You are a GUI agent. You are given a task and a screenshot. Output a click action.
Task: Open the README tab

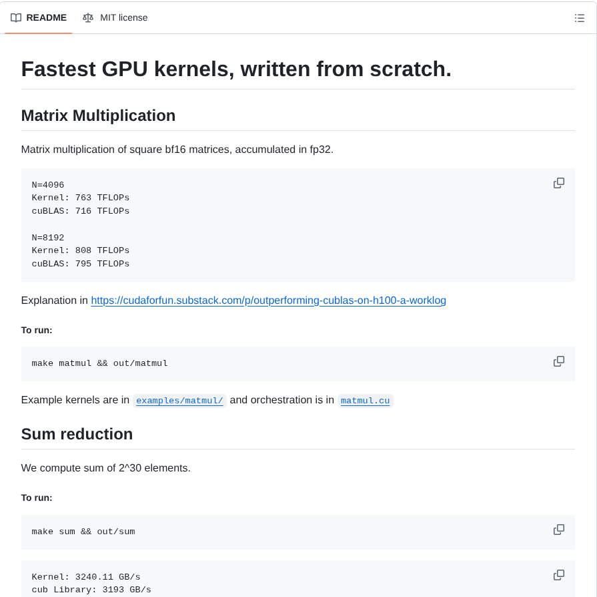tap(39, 18)
